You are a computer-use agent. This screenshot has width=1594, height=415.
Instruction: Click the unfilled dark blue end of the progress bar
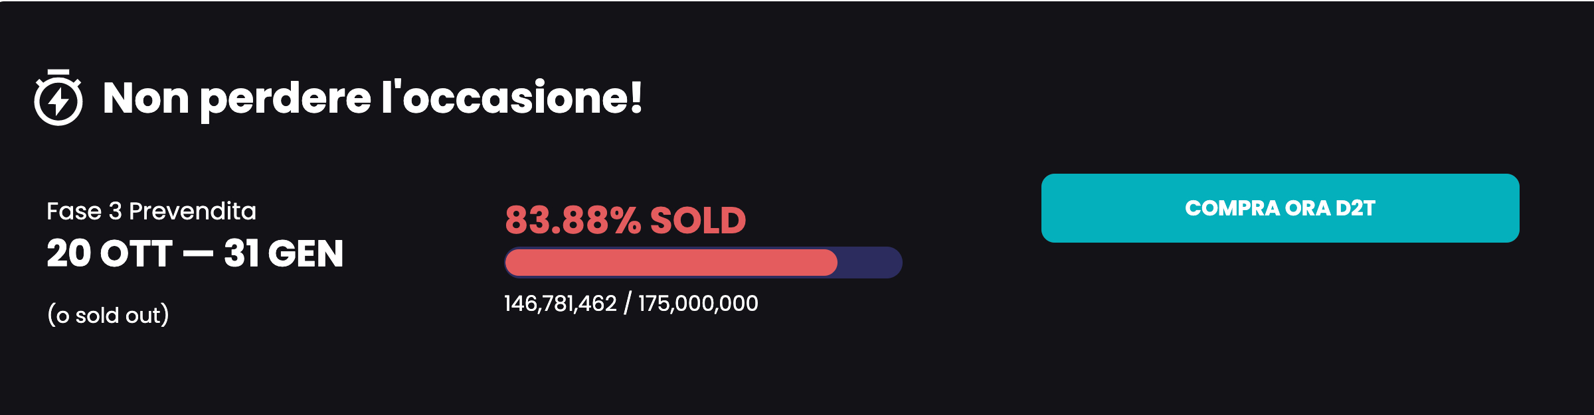(870, 263)
